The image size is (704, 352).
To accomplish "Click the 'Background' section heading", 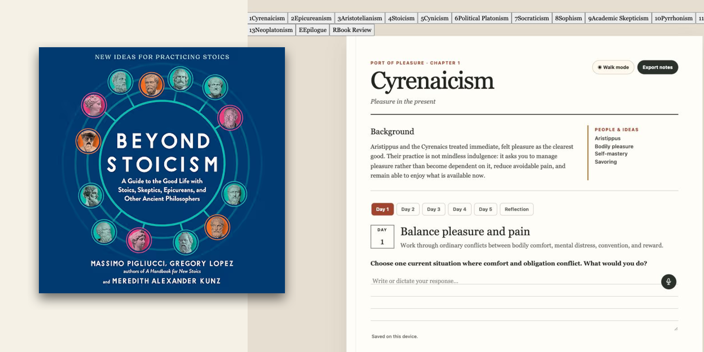I will pyautogui.click(x=392, y=132).
